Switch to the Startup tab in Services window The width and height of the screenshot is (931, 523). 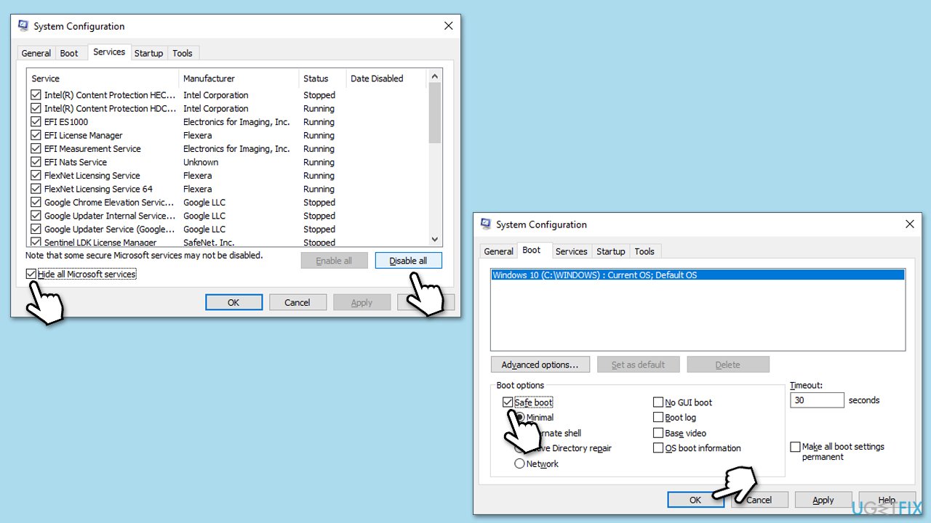[148, 53]
